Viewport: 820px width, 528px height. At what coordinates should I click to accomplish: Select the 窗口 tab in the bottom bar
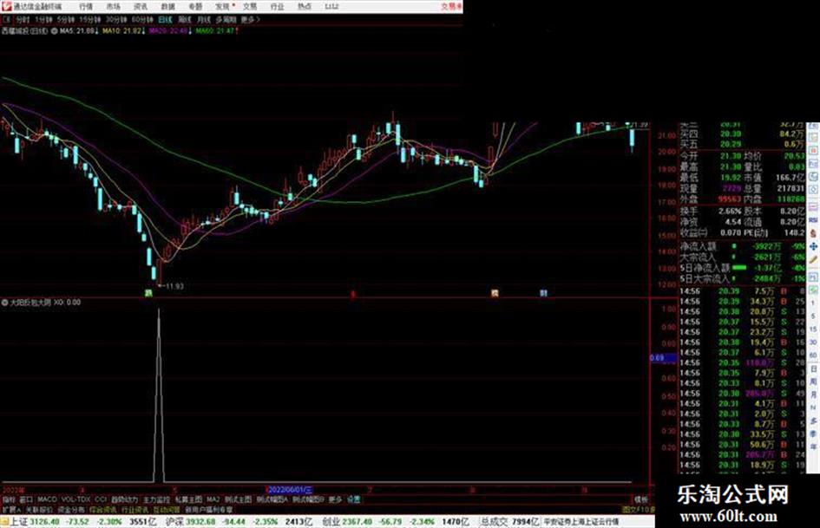coord(26,499)
